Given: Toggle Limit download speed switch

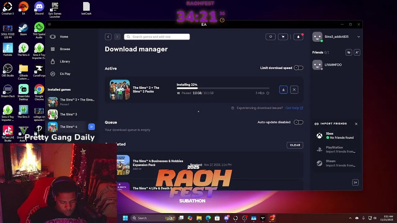Looking at the screenshot, I should pos(298,68).
